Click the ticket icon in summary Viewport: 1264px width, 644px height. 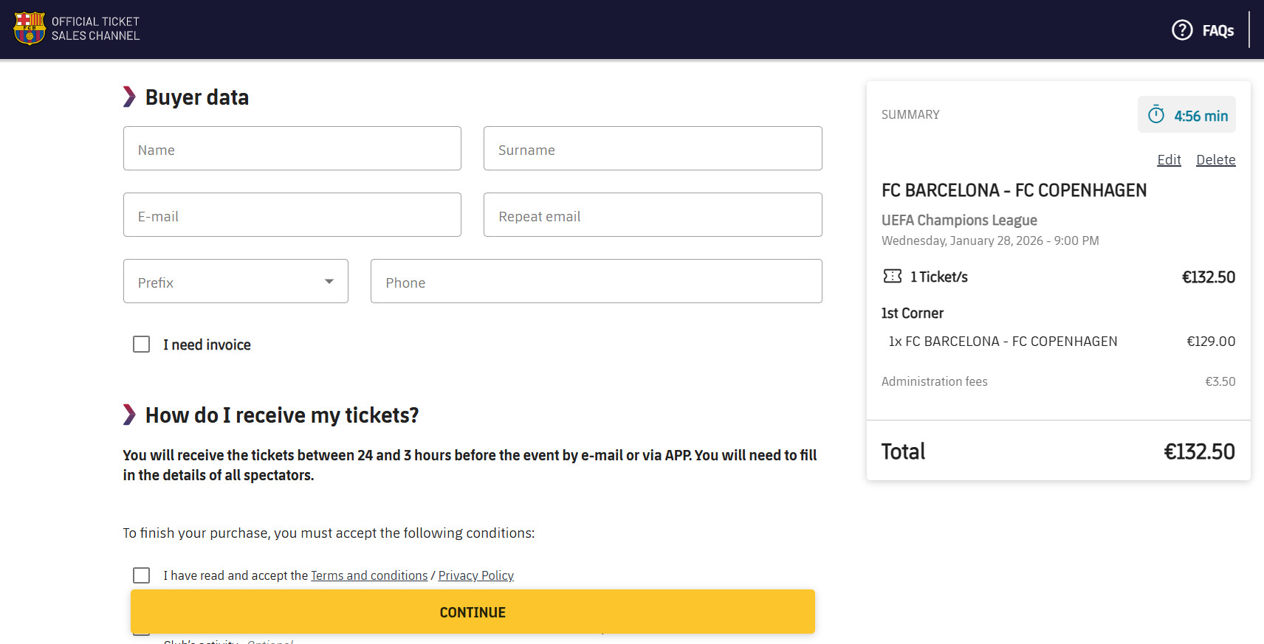[x=893, y=277]
